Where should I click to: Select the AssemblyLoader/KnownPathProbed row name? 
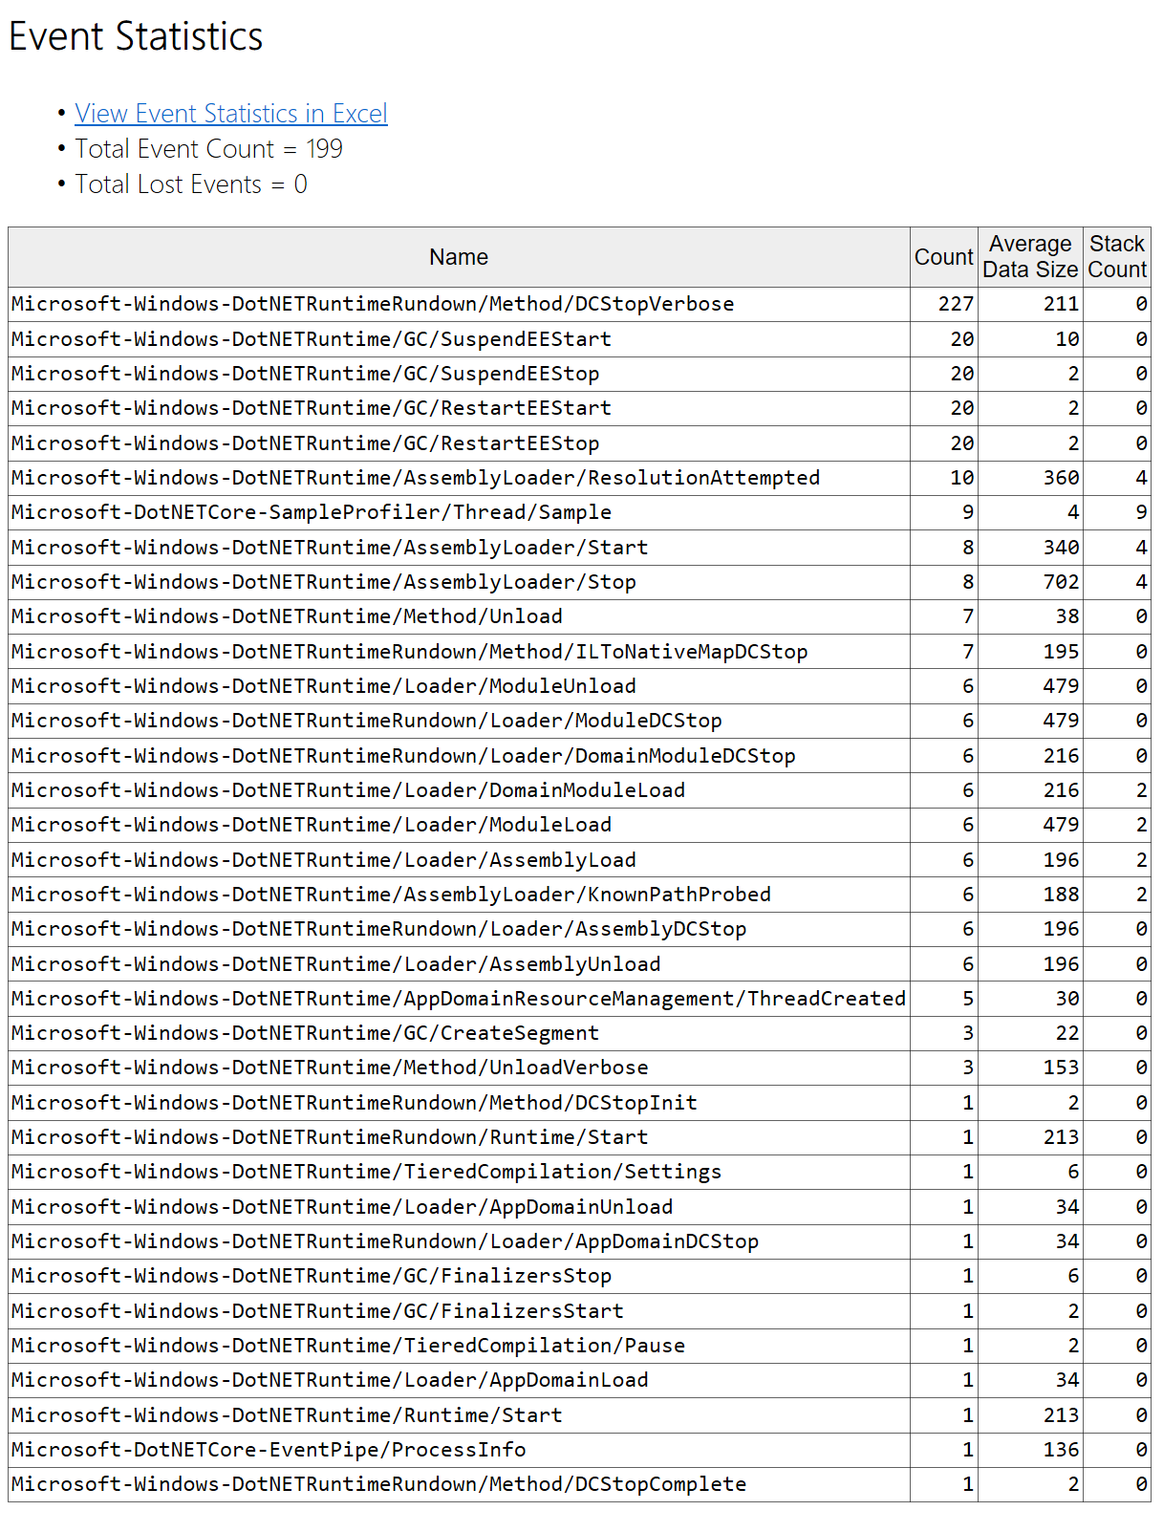point(391,895)
